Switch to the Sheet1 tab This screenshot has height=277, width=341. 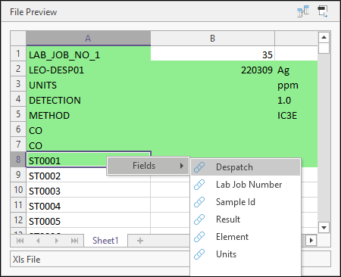point(105,241)
